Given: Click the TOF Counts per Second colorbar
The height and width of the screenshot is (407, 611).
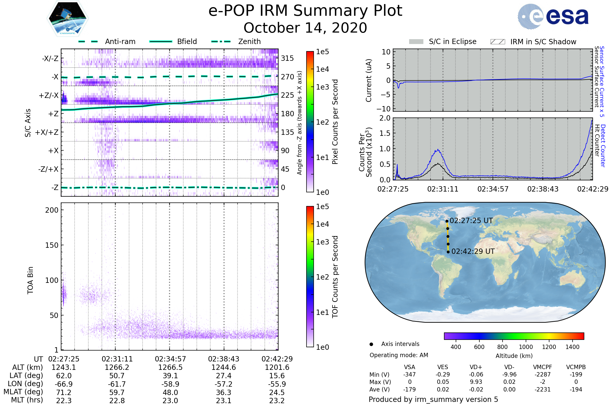Looking at the screenshot, I should (x=310, y=277).
